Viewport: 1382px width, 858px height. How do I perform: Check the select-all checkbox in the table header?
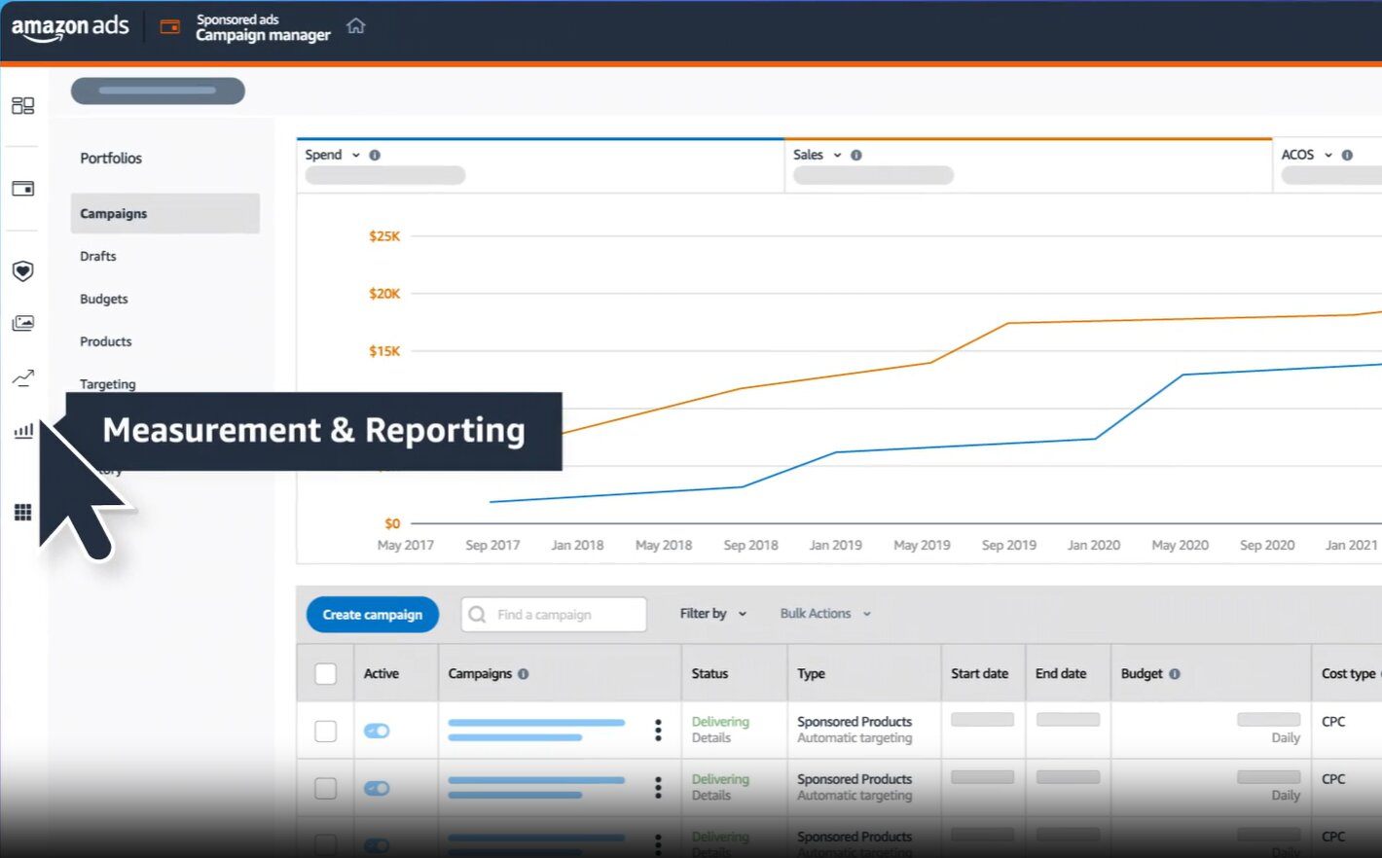click(x=325, y=673)
